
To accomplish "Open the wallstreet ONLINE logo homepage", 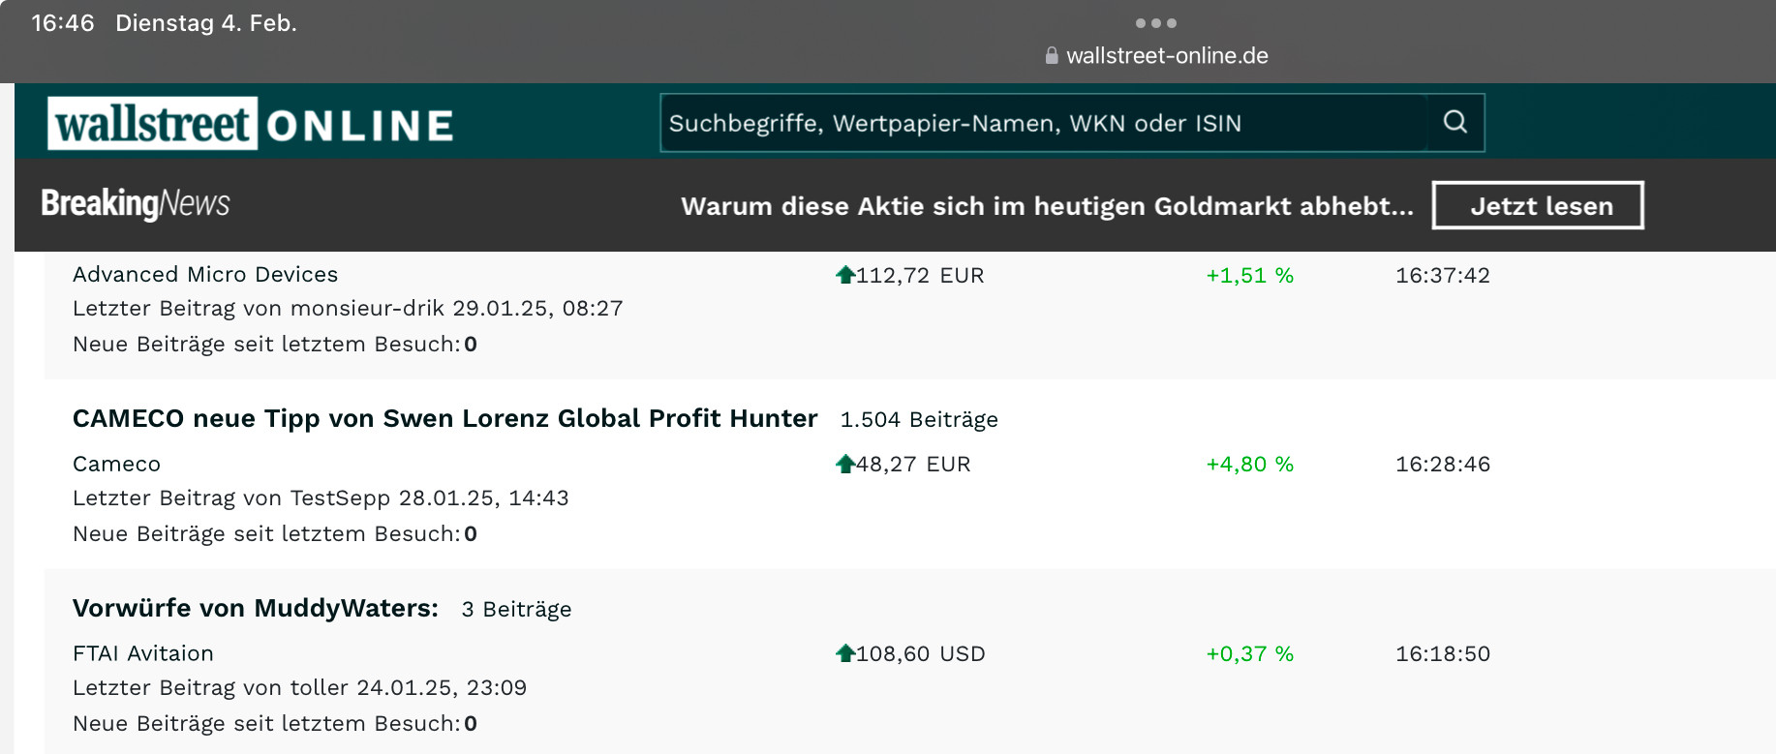I will (251, 123).
